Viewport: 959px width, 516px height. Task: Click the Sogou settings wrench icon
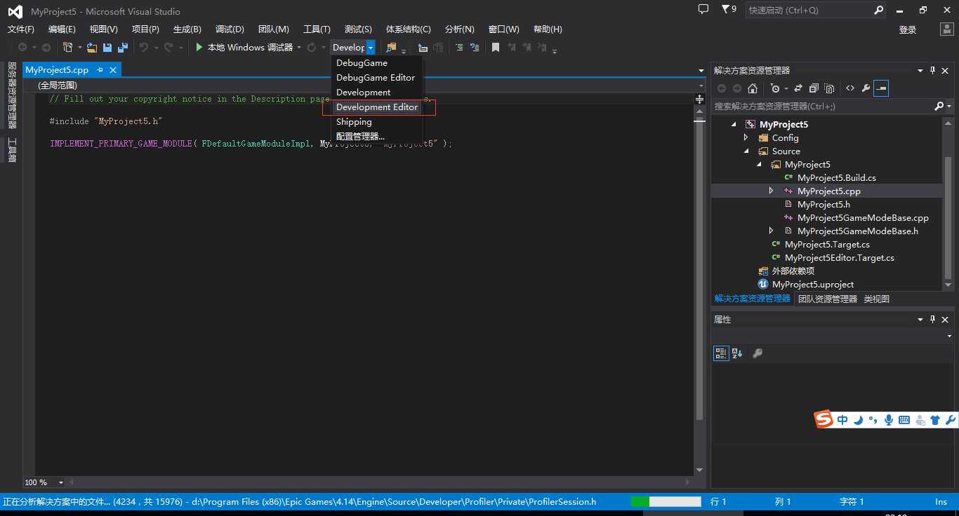pos(951,420)
